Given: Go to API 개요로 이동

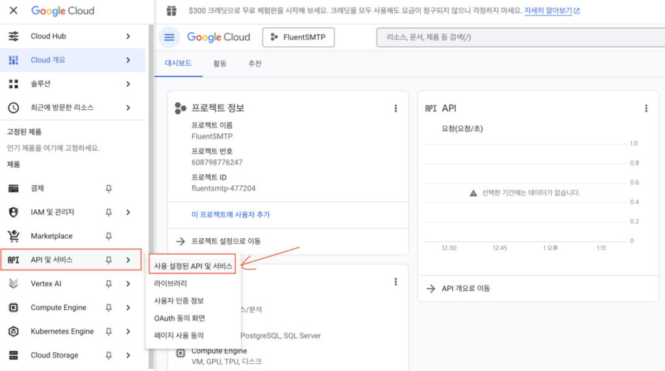Looking at the screenshot, I should click(x=466, y=288).
